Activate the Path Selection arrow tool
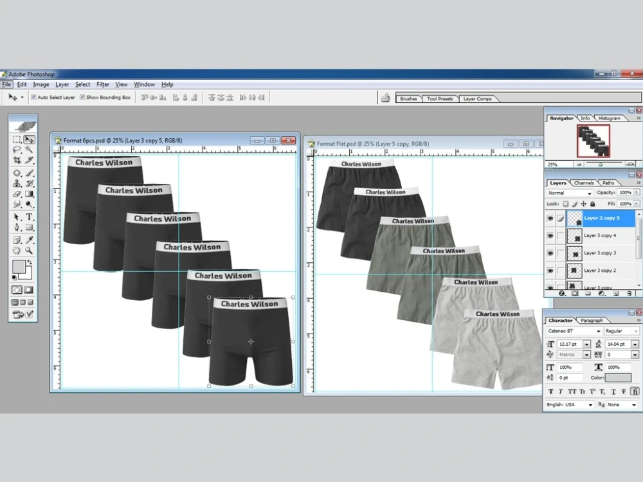This screenshot has height=482, width=643. (x=17, y=217)
